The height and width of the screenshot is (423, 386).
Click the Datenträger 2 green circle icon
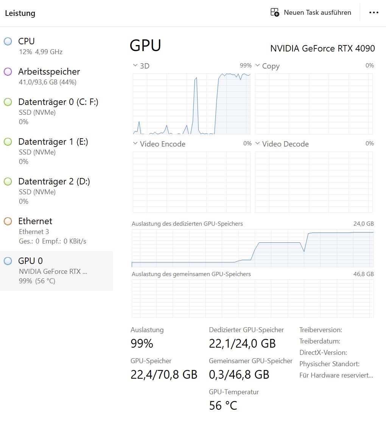click(x=8, y=181)
